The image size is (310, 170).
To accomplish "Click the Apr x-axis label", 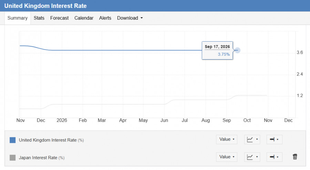I will 123,120.
